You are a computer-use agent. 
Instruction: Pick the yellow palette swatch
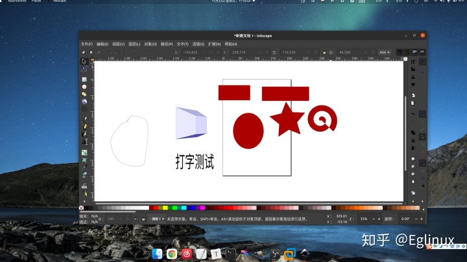tap(165, 208)
